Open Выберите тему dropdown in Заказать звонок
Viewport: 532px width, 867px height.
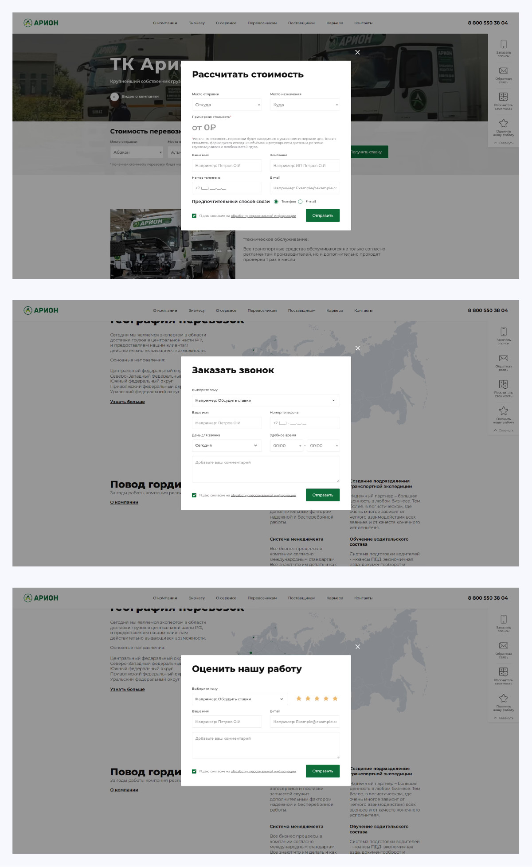coord(266,400)
